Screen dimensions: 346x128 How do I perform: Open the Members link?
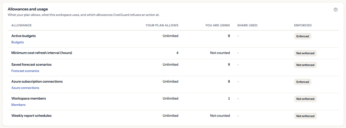click(x=18, y=105)
